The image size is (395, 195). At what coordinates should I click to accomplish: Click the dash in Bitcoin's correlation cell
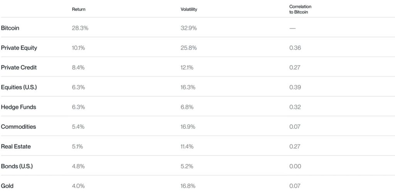[292, 28]
